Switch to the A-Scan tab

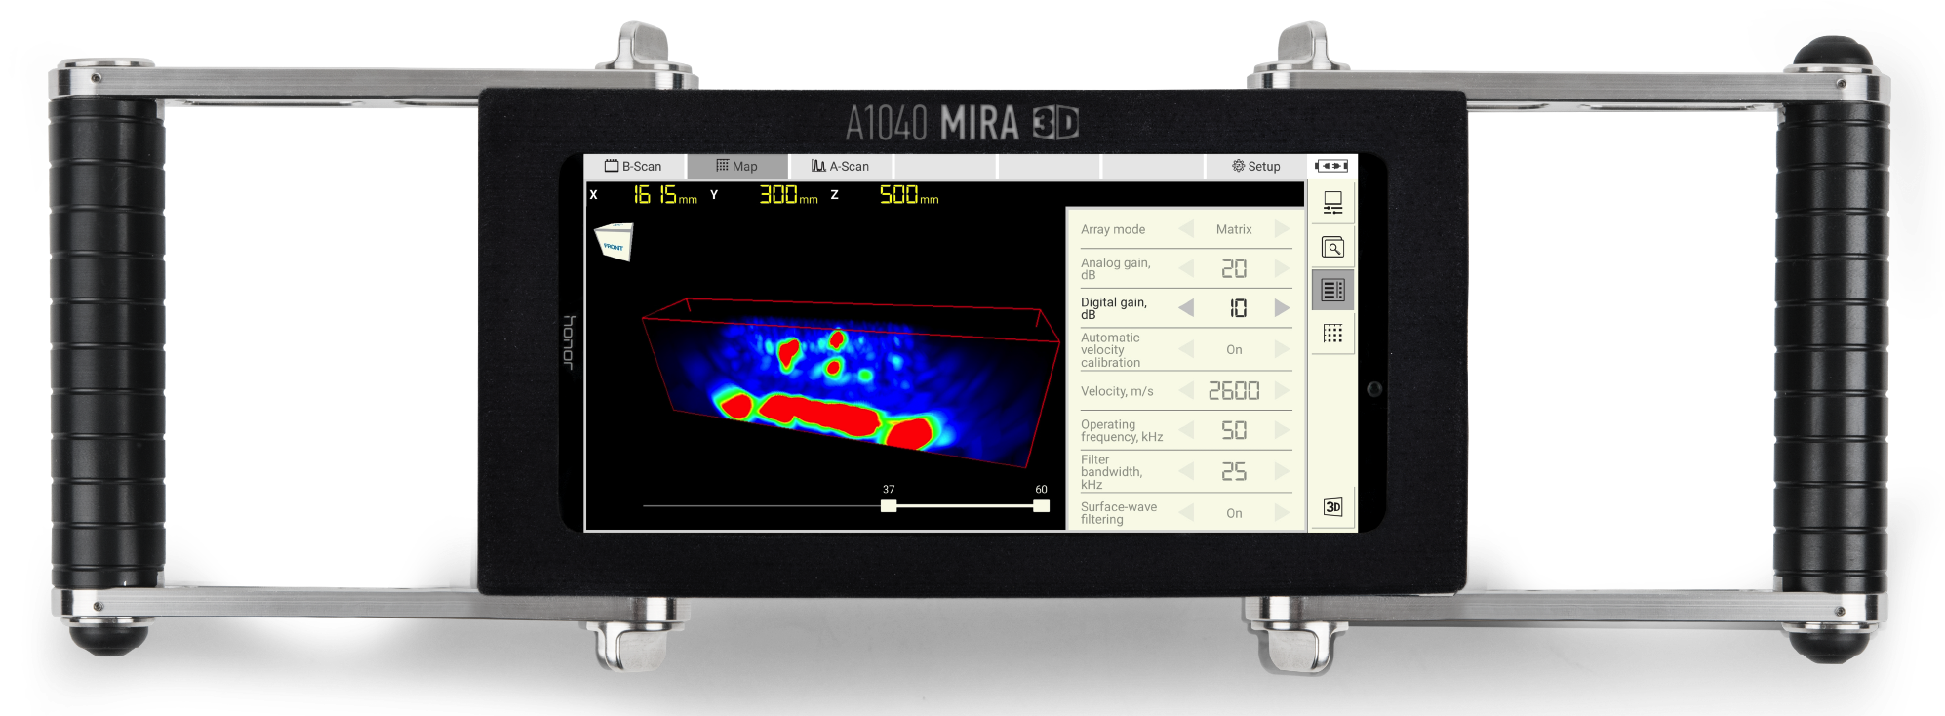coord(841,167)
